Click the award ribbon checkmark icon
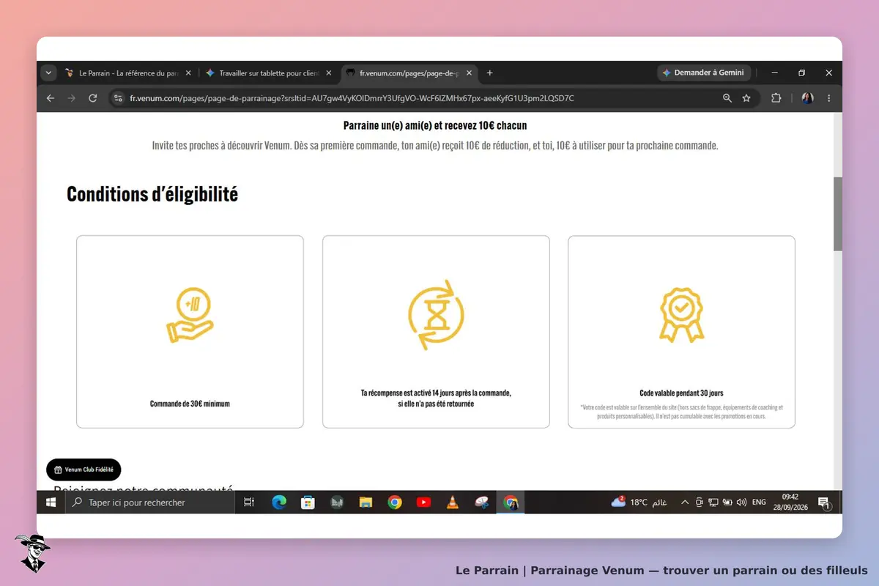The image size is (879, 586). pyautogui.click(x=681, y=315)
